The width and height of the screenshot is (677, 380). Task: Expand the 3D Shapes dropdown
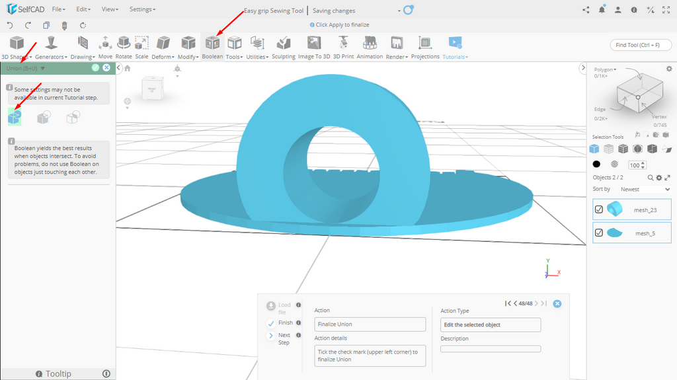17,48
